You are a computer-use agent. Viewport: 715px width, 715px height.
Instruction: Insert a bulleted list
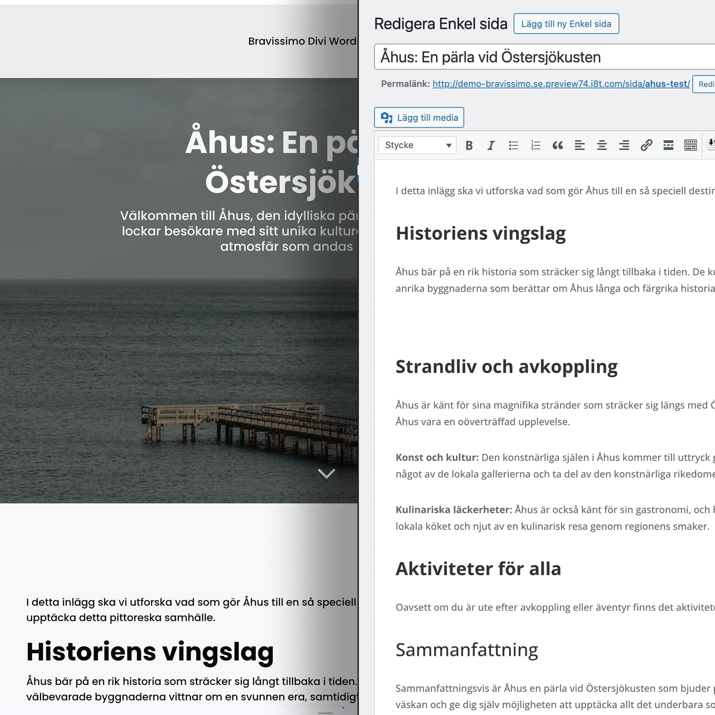513,145
